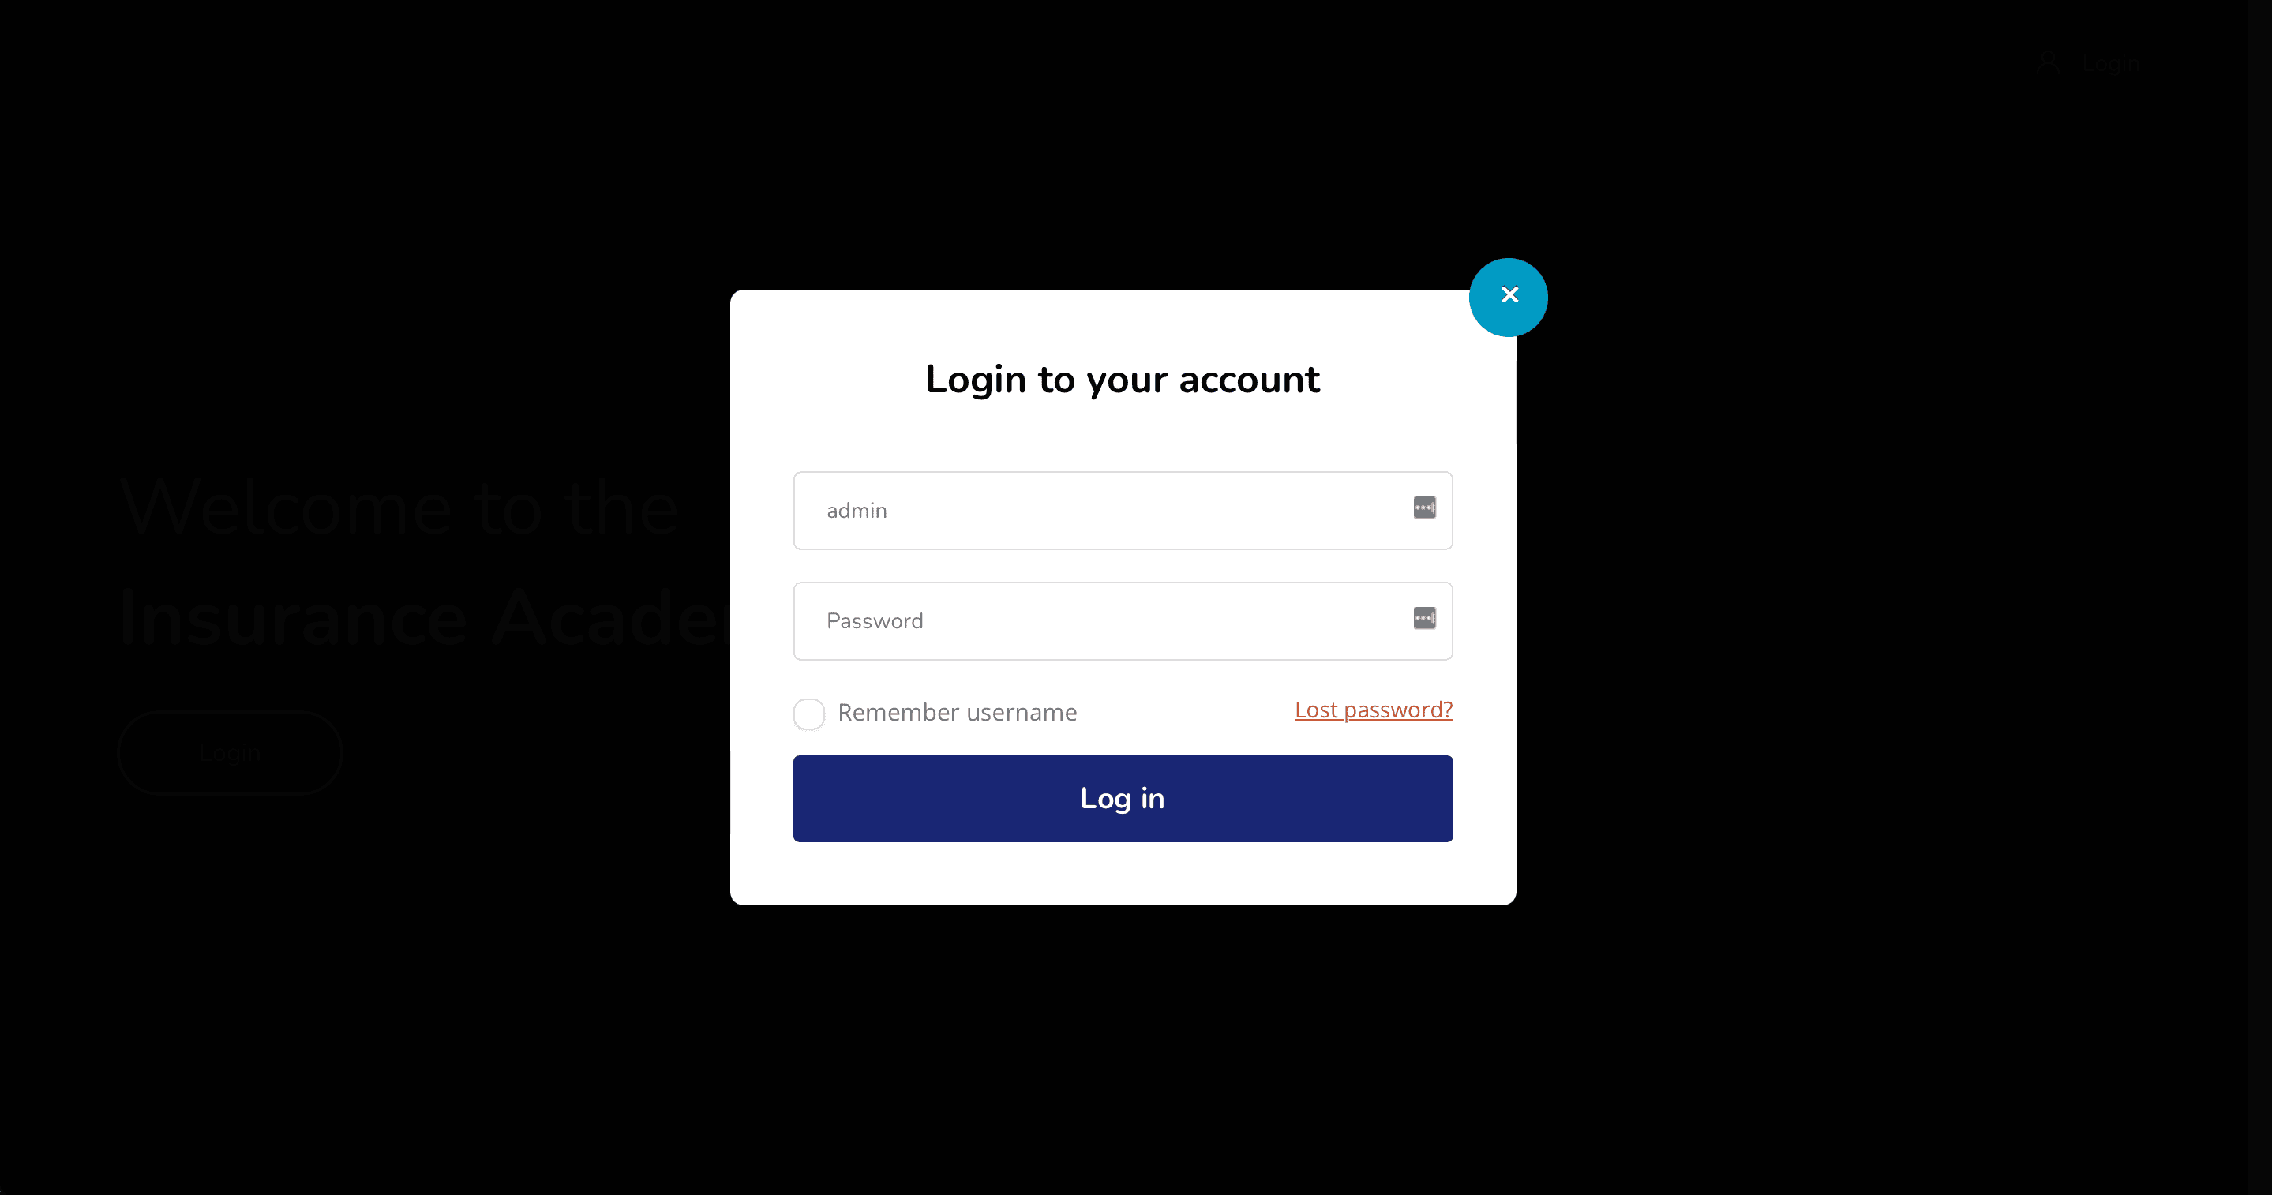Select the 'admin' text in the first field
The height and width of the screenshot is (1195, 2272).
(x=857, y=511)
